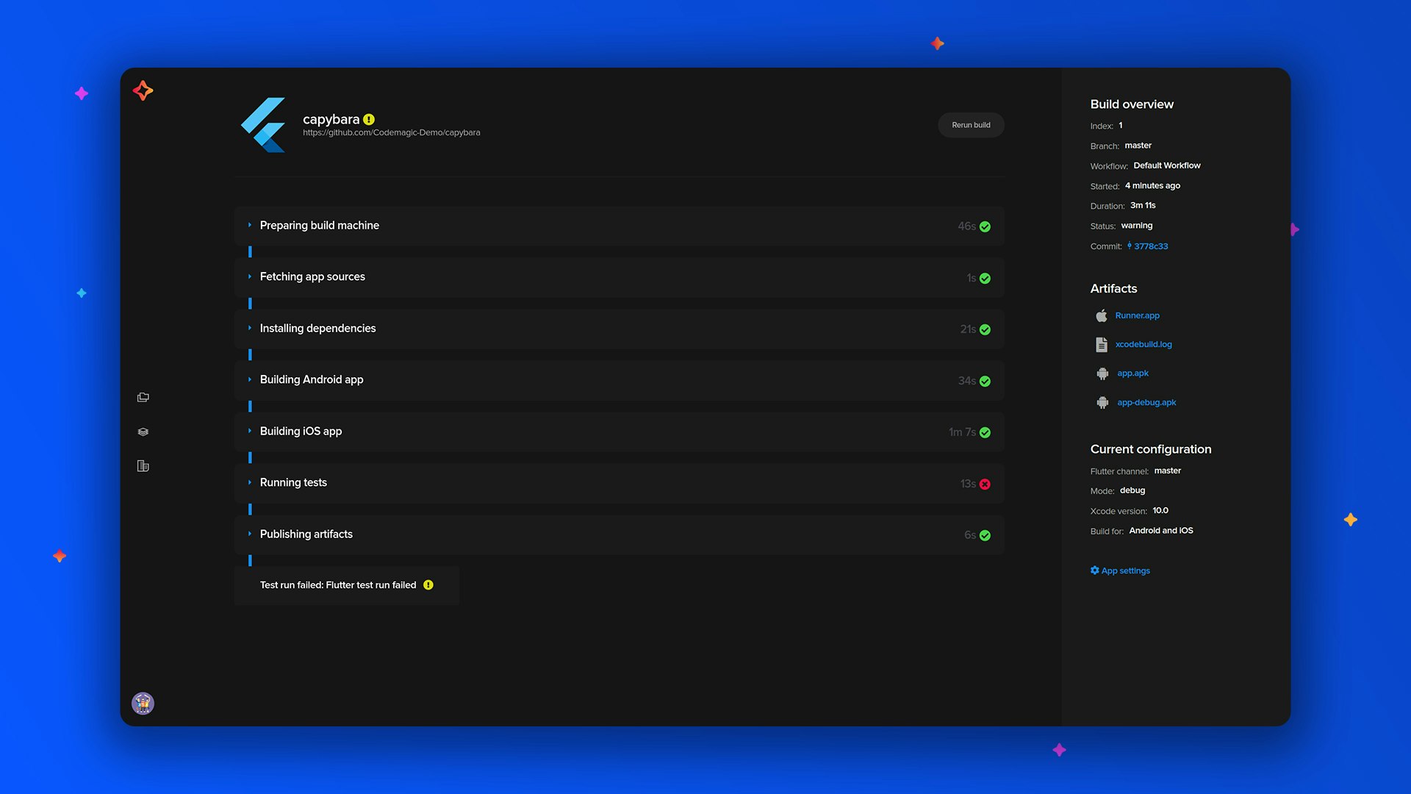The width and height of the screenshot is (1411, 794).
Task: Click the Rerun build button
Action: (971, 125)
